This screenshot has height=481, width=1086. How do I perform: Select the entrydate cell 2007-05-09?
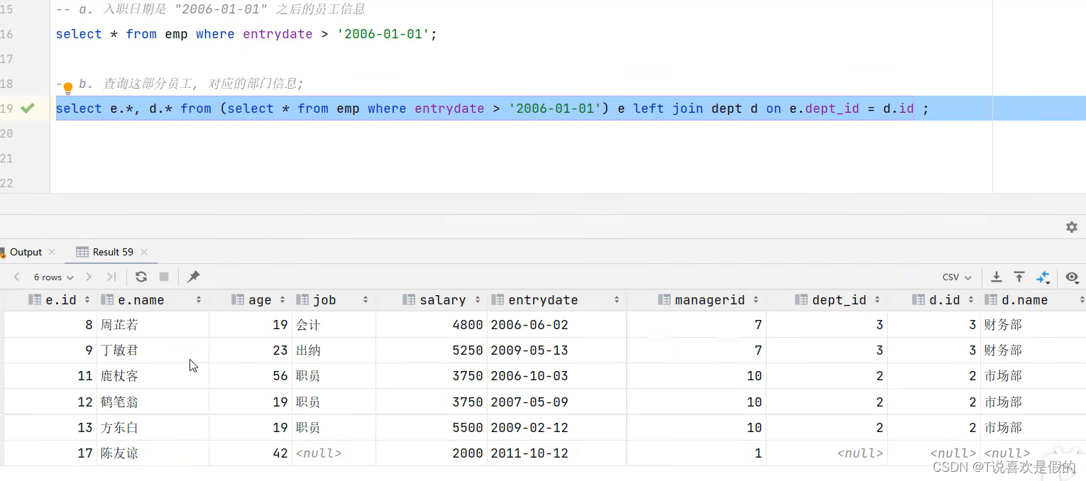pos(556,402)
